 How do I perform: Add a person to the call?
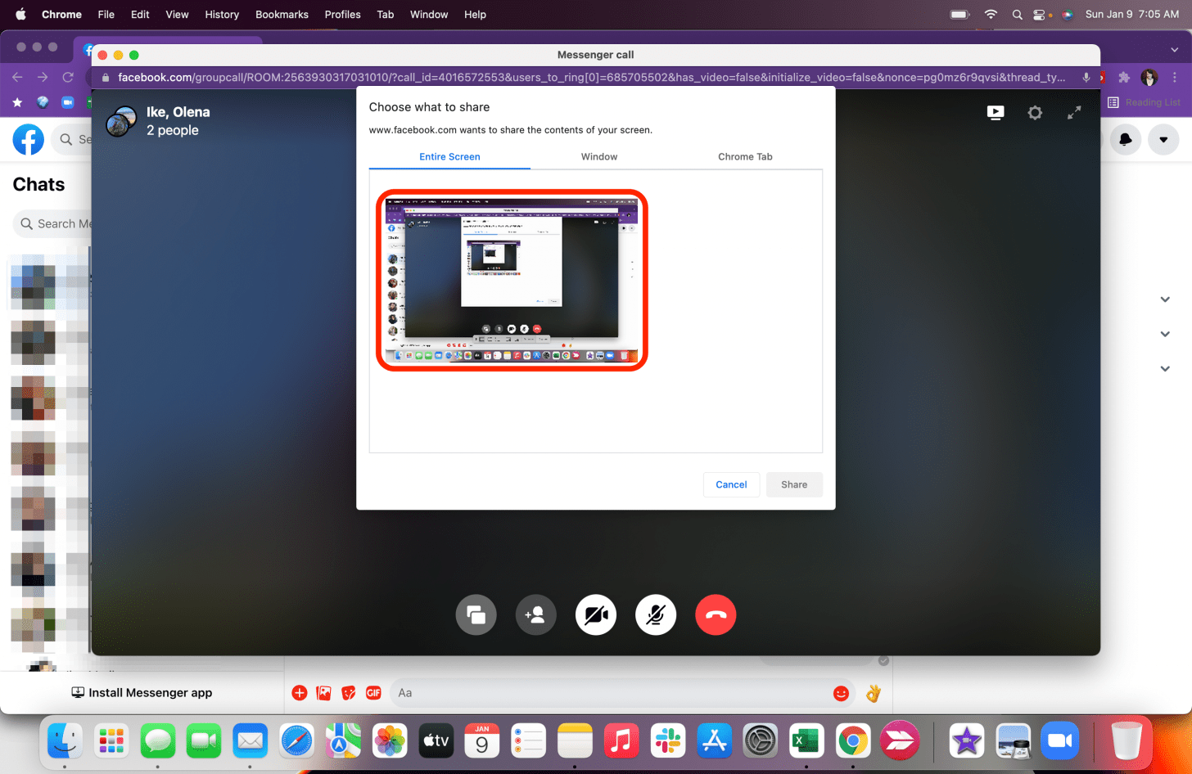pos(535,614)
